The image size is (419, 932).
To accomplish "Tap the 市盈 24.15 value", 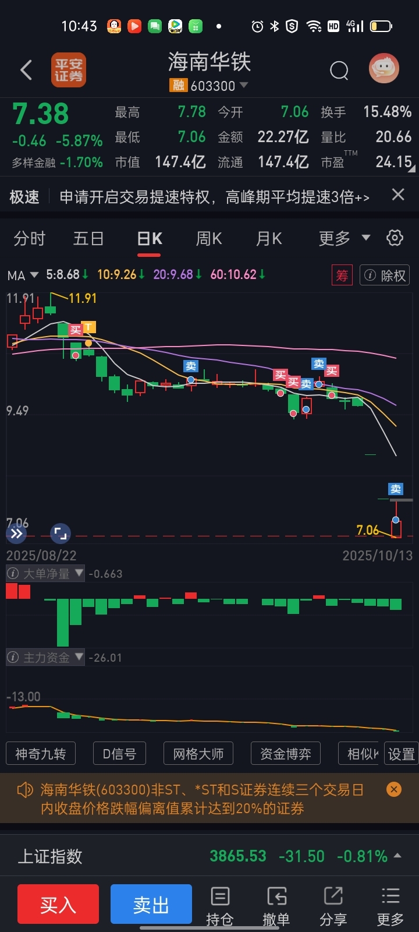I will [x=393, y=162].
